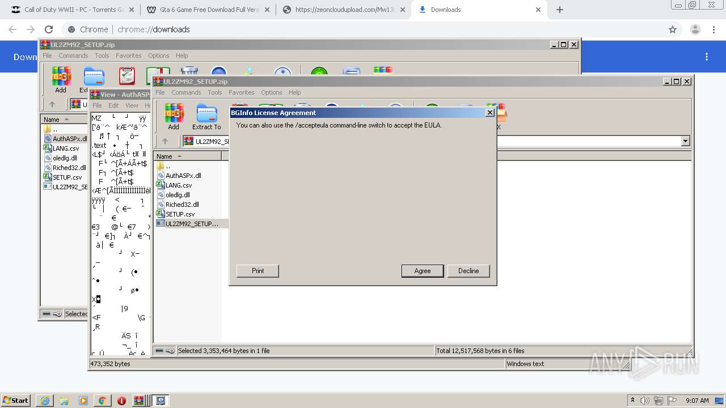Click the clock showing 9:07 AM
This screenshot has height=408, width=726.
point(697,401)
